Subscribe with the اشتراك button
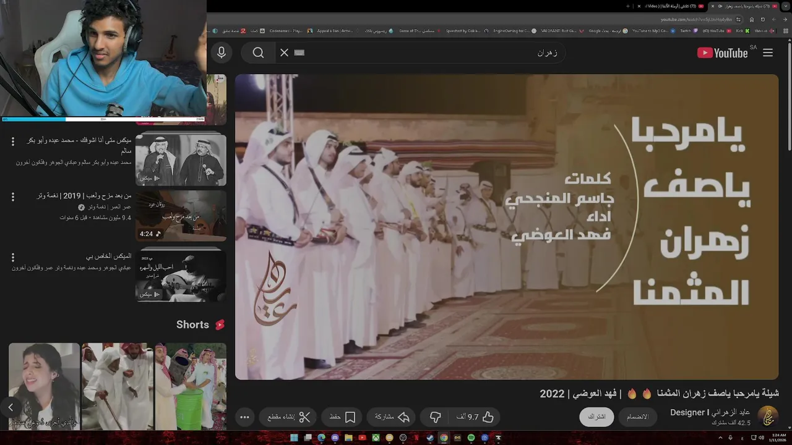This screenshot has height=445, width=792. click(596, 417)
